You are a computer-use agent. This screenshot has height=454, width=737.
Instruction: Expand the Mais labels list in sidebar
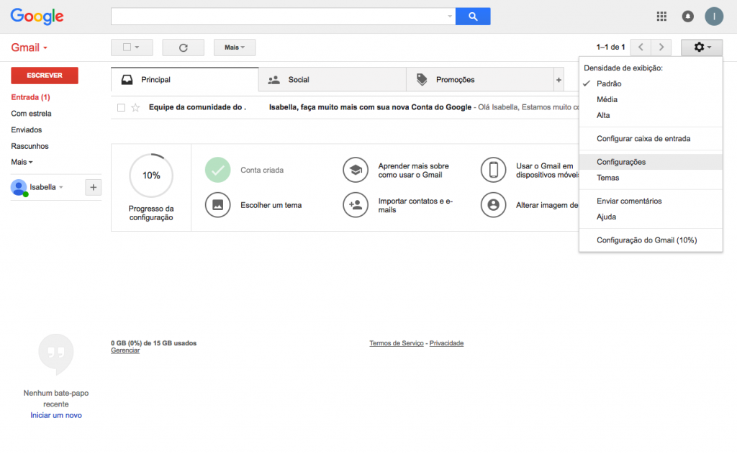22,162
